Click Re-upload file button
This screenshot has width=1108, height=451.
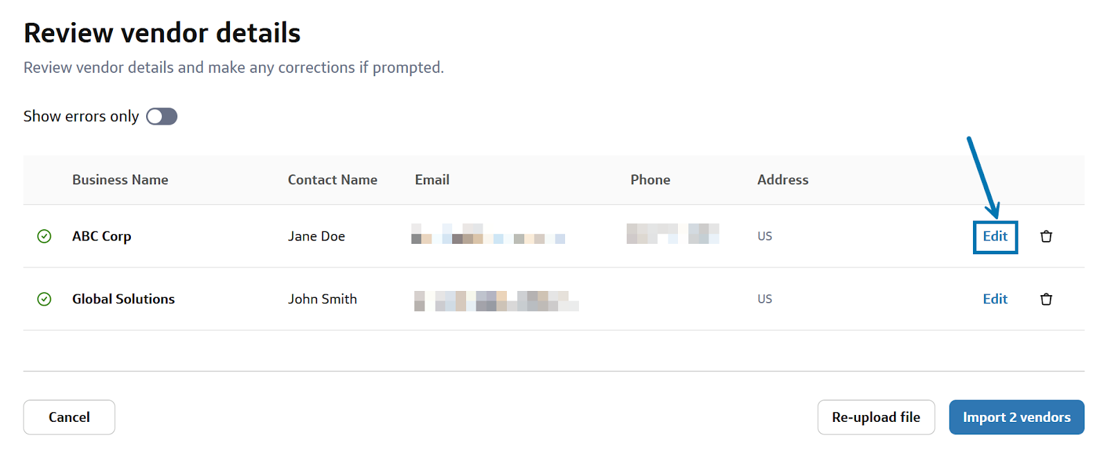pos(876,417)
